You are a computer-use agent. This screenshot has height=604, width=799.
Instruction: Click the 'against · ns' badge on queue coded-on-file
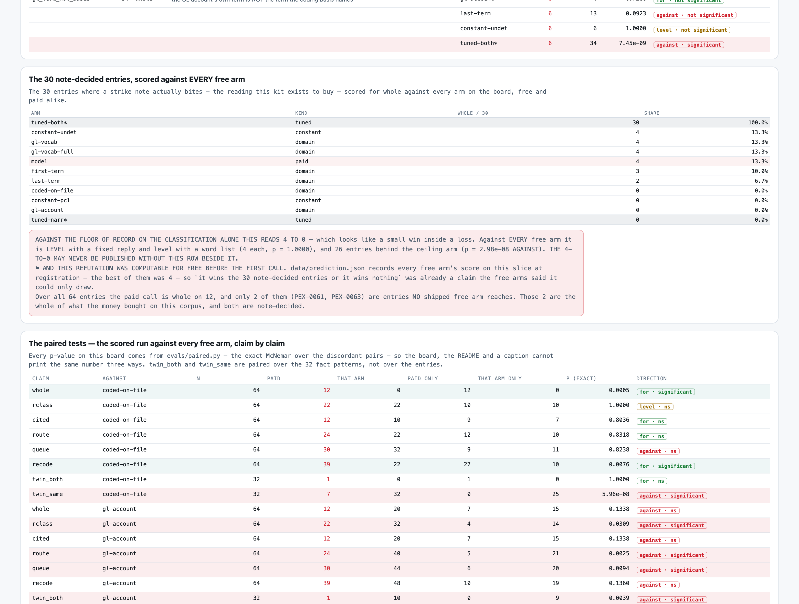658,451
